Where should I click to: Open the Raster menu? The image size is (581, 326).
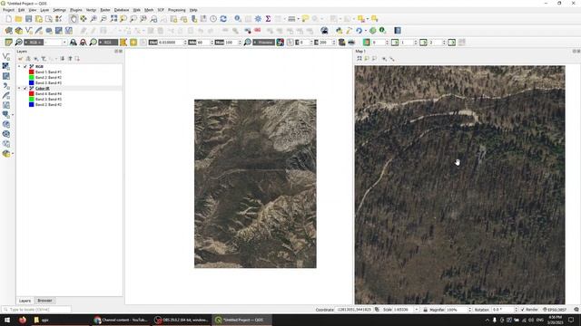click(x=105, y=10)
